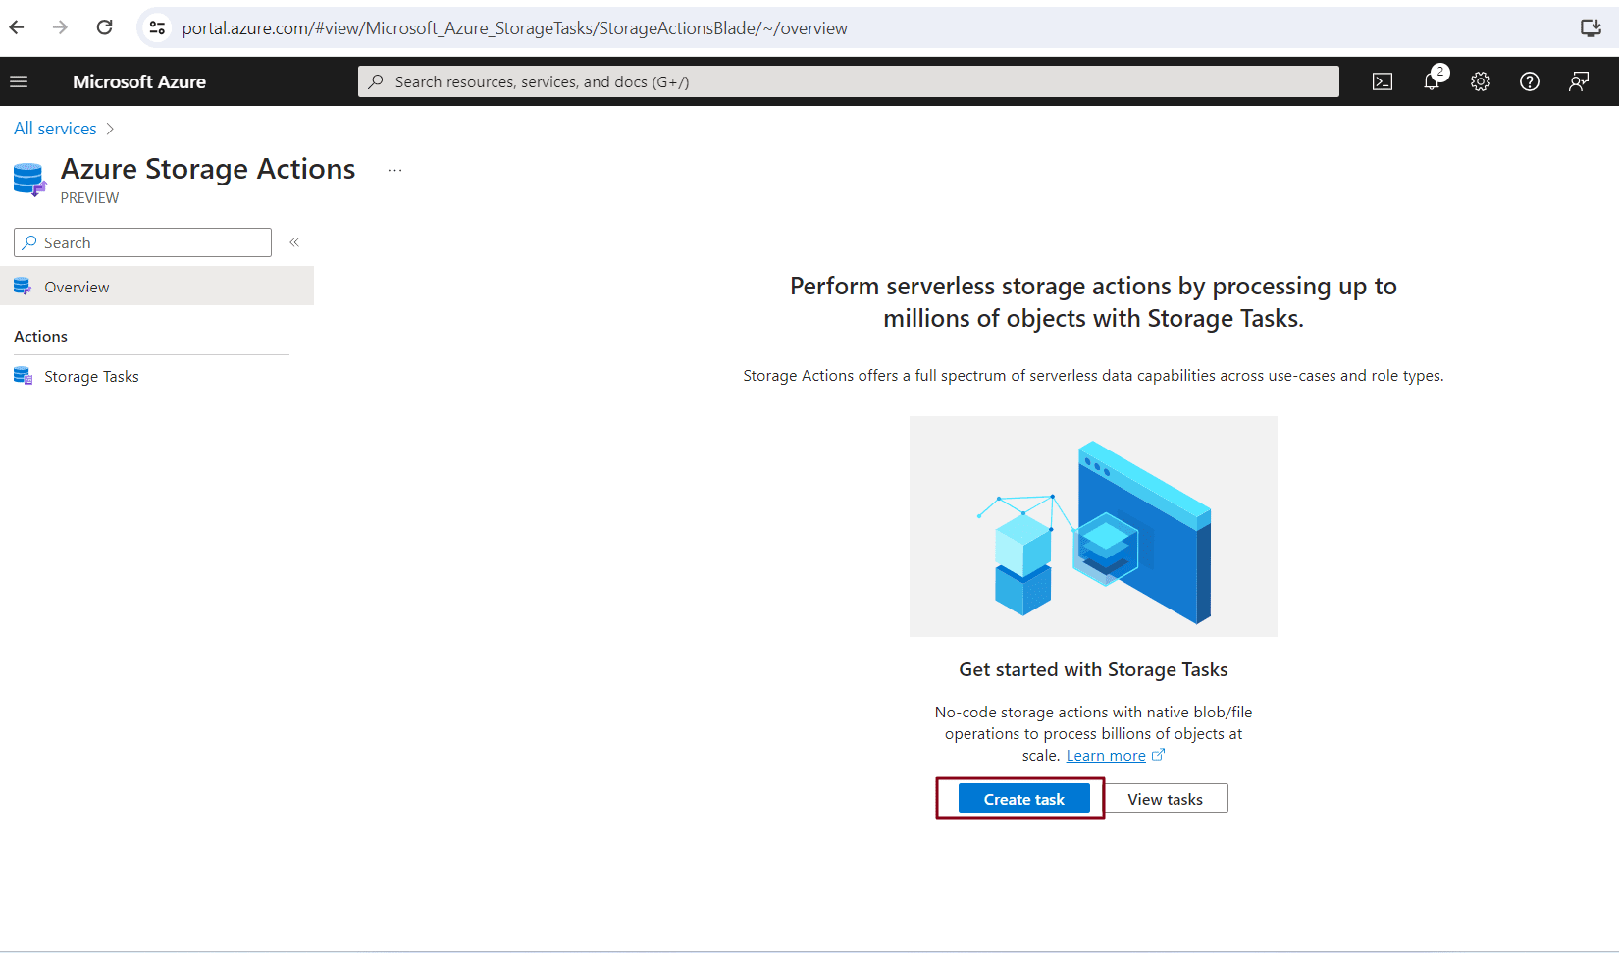Click the Create task button
Screen dimensions: 1619x953
coord(1023,799)
